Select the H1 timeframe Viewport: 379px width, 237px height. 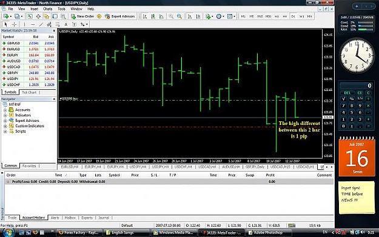point(277,16)
